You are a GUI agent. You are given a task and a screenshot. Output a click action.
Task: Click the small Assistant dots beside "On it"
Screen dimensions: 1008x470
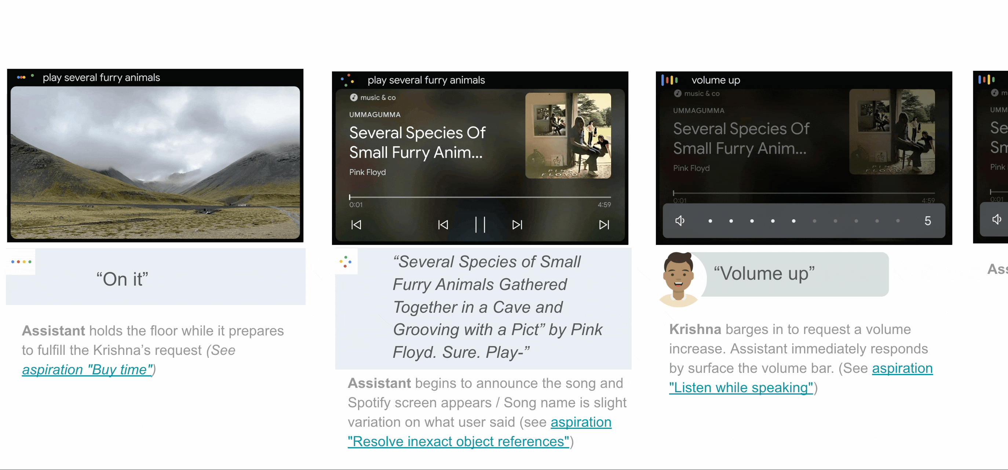[x=21, y=262]
